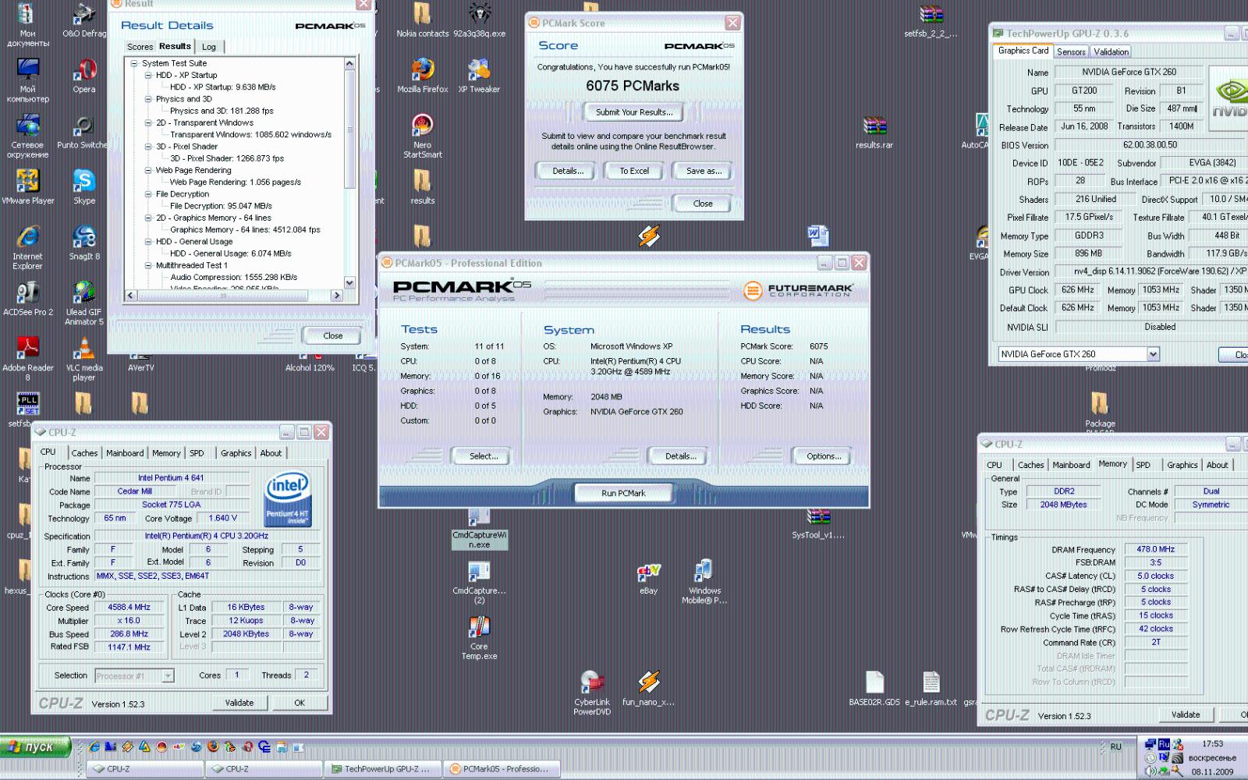Image resolution: width=1248 pixels, height=780 pixels.
Task: Collapse the HDD - XP Startup node
Action: (148, 75)
